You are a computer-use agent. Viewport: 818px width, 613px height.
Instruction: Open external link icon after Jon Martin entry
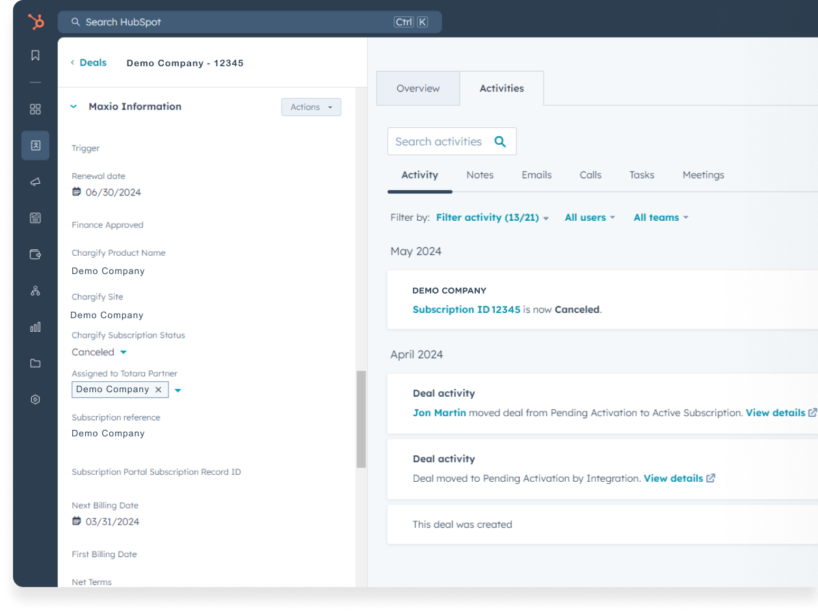point(812,413)
